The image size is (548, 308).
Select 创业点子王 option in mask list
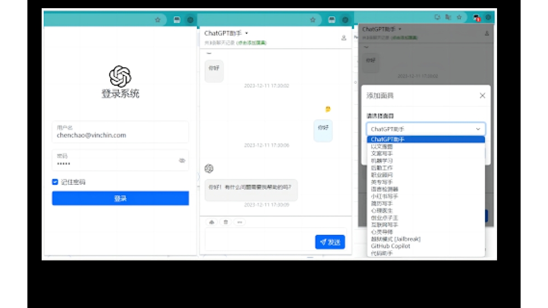click(426, 218)
